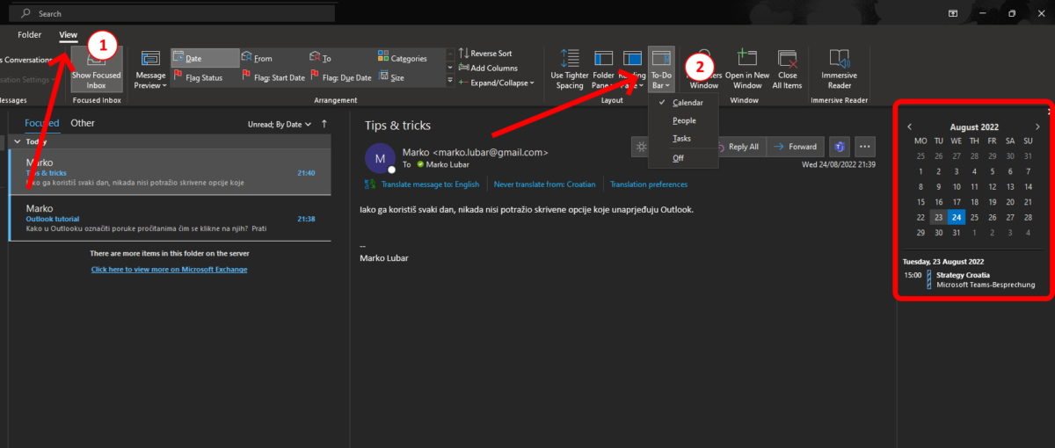
Task: Arrange messages by Date
Action: click(206, 58)
